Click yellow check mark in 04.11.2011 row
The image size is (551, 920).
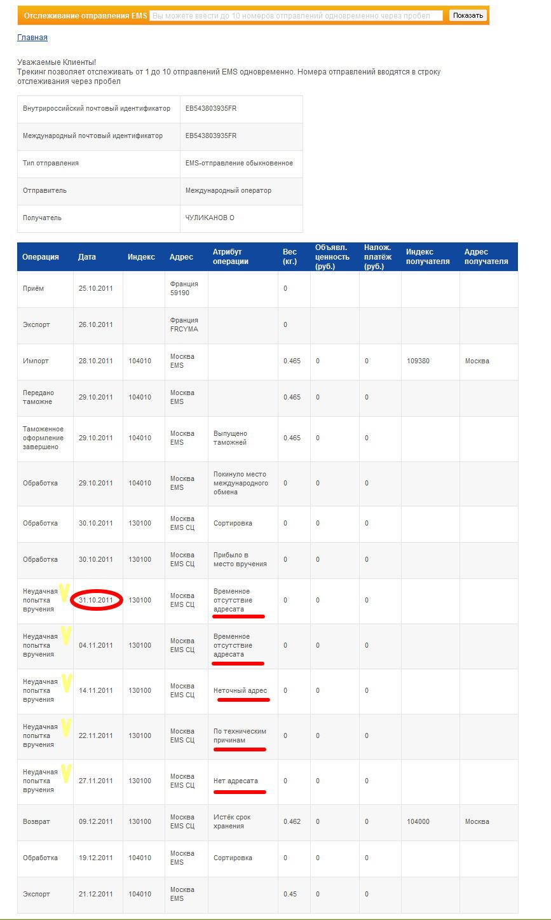point(65,635)
